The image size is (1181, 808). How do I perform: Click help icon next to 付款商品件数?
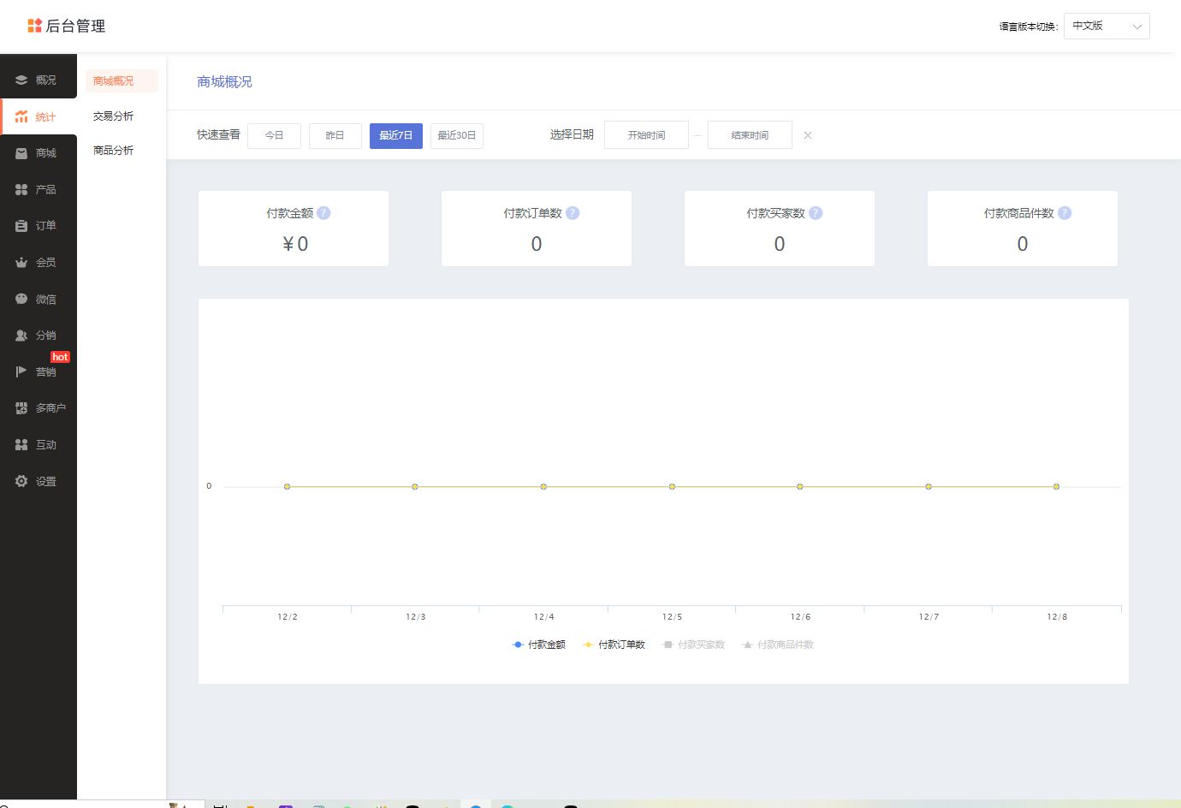pos(1065,213)
